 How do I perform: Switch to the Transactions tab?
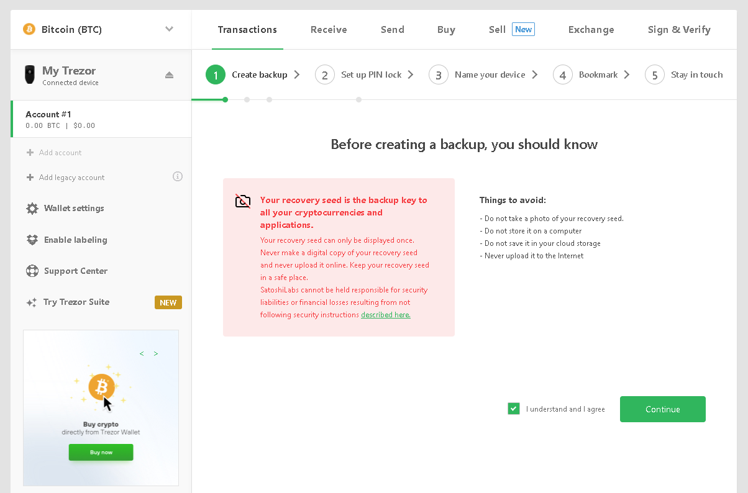point(247,29)
